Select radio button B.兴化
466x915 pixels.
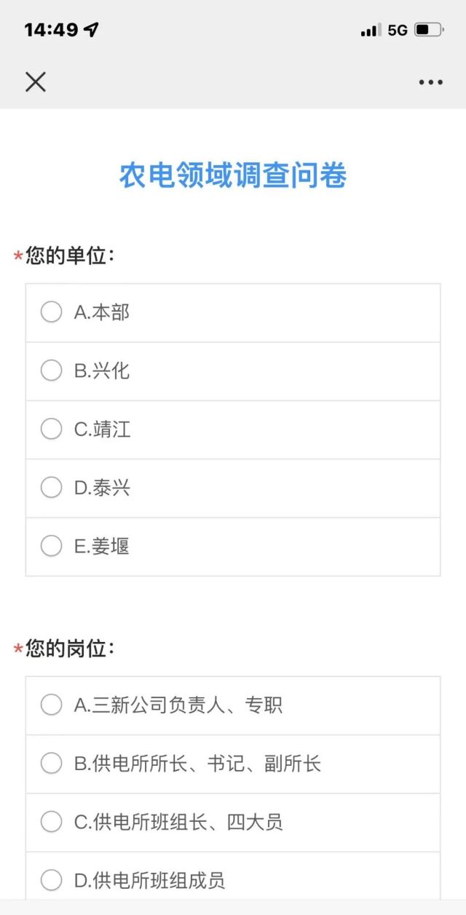(51, 371)
